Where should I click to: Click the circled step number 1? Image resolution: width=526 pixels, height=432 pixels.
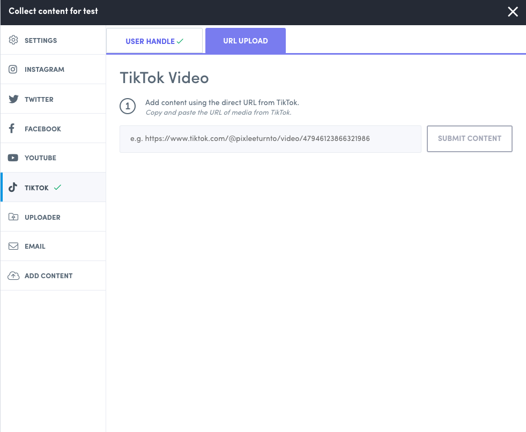[x=128, y=106]
